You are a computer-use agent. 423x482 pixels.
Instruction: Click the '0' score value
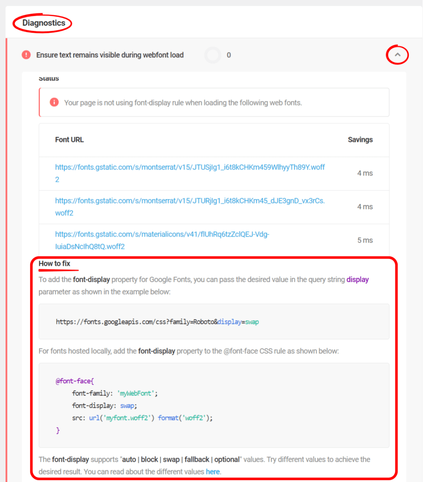pos(229,55)
